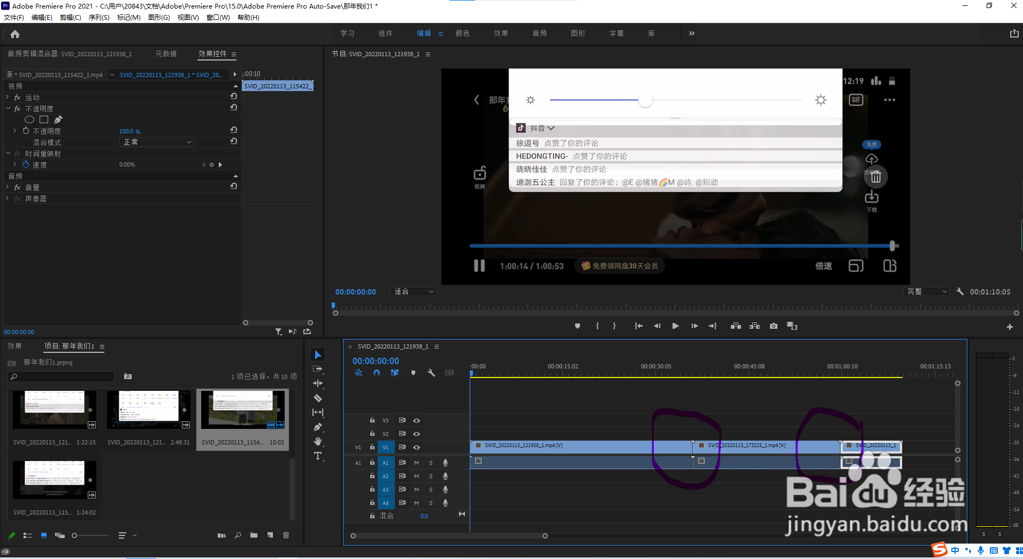
Task: Toggle Snap in timeline magnet icon
Action: (x=377, y=373)
